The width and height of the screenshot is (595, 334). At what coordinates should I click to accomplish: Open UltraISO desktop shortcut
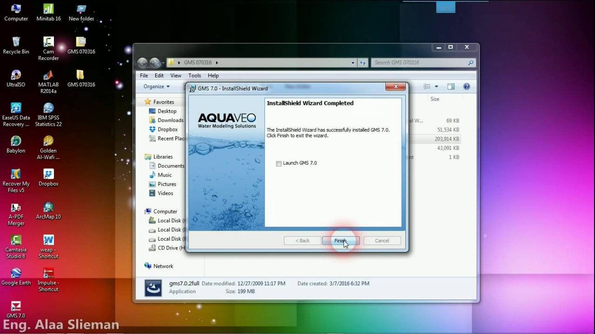click(x=16, y=78)
